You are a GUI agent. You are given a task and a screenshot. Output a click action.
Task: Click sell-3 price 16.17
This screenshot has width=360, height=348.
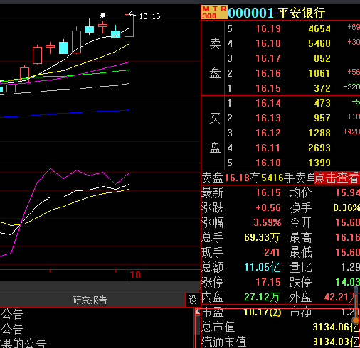[x=268, y=58]
